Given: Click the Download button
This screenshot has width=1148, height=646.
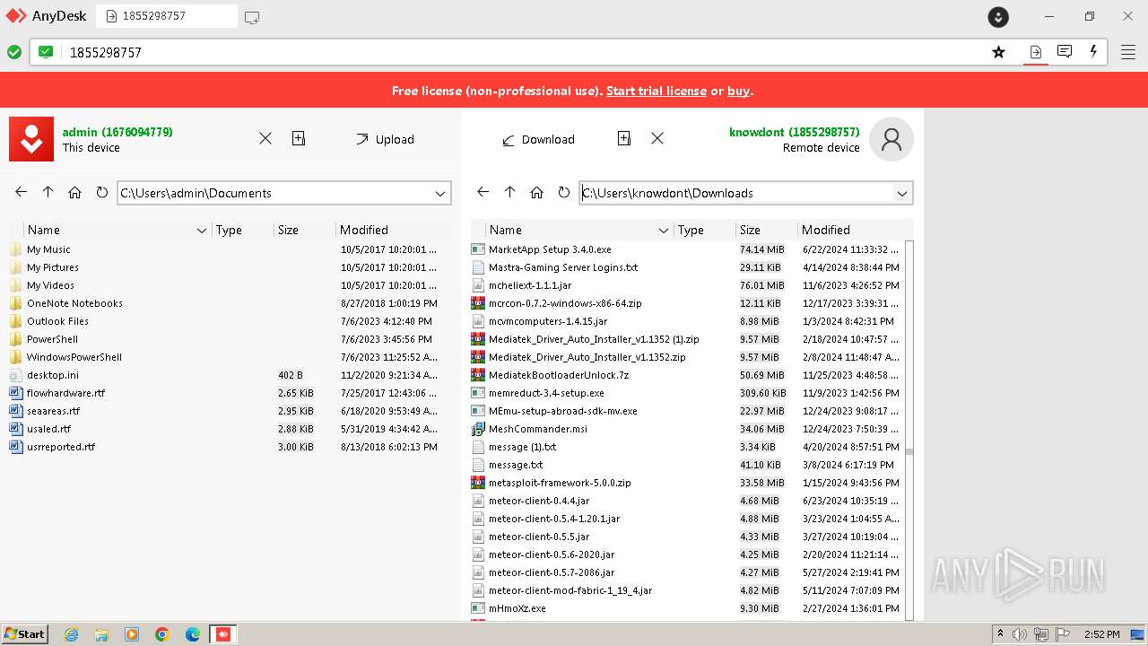Looking at the screenshot, I should pos(538,139).
